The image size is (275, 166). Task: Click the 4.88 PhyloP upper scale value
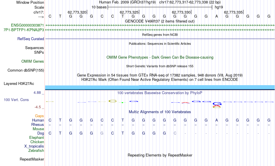click(37, 93)
